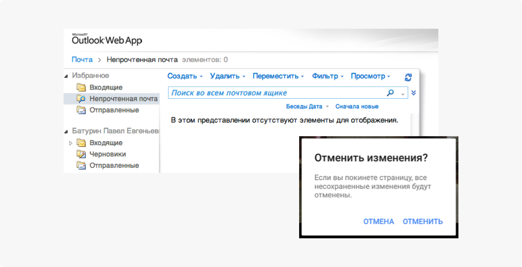Click the refresh icon in the toolbar

408,77
